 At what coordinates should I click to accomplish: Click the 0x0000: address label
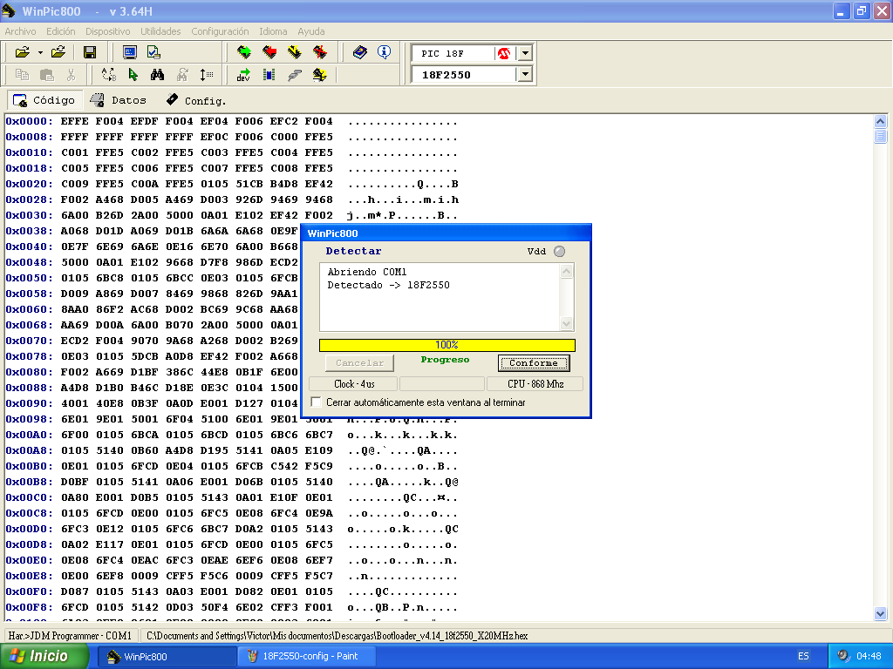(x=29, y=121)
